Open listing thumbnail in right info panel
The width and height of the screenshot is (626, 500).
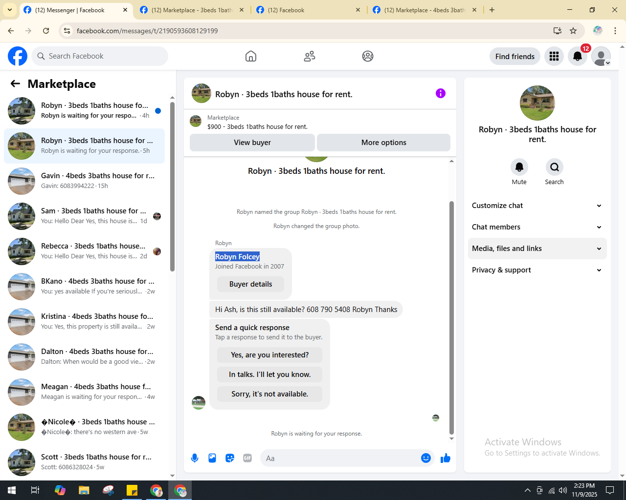[537, 103]
